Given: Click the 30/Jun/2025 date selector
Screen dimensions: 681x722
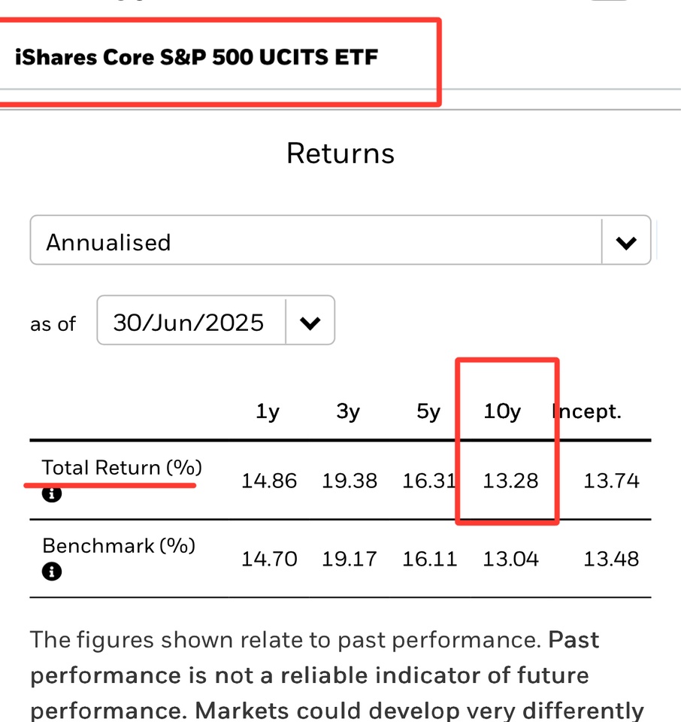Looking at the screenshot, I should click(x=216, y=320).
